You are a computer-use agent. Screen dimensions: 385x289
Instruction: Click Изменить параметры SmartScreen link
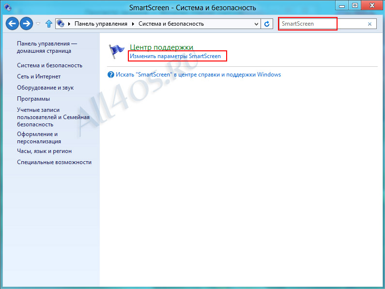click(175, 56)
